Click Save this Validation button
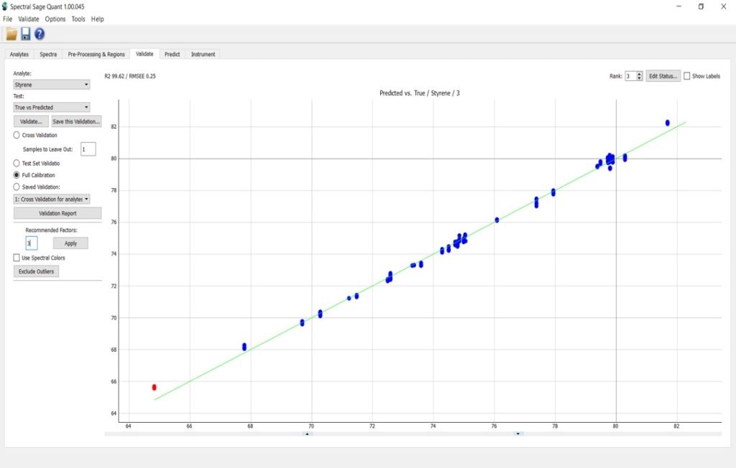 point(76,121)
